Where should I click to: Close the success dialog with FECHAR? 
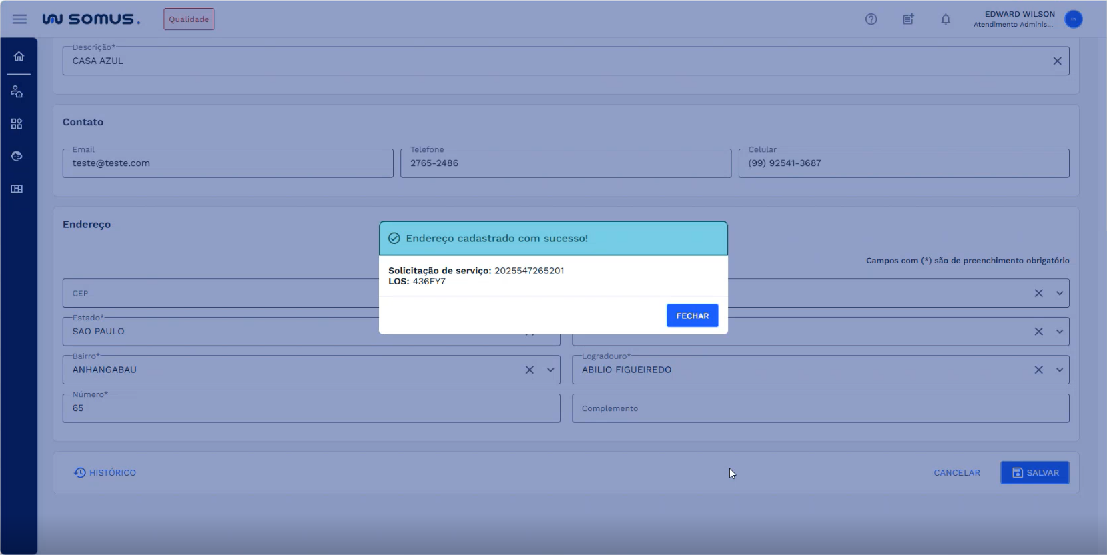(692, 316)
